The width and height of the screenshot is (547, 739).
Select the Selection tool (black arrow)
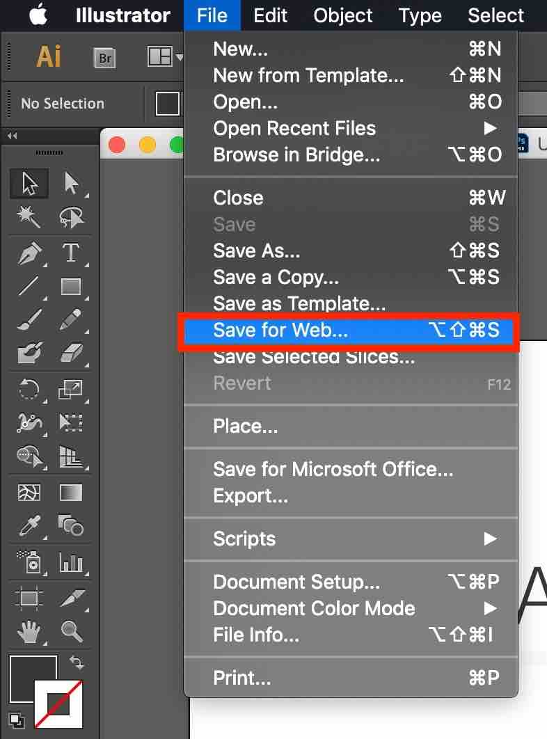29,183
